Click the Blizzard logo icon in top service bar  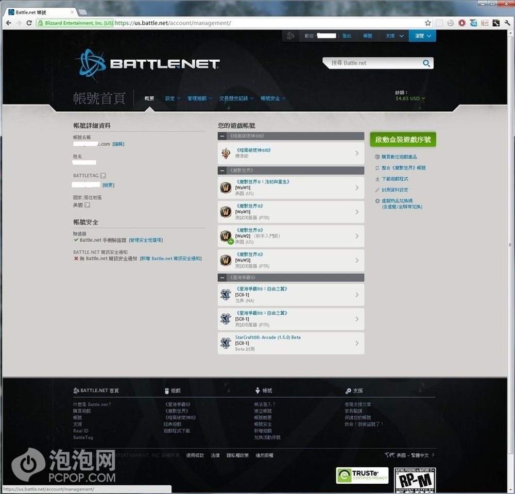(x=290, y=36)
